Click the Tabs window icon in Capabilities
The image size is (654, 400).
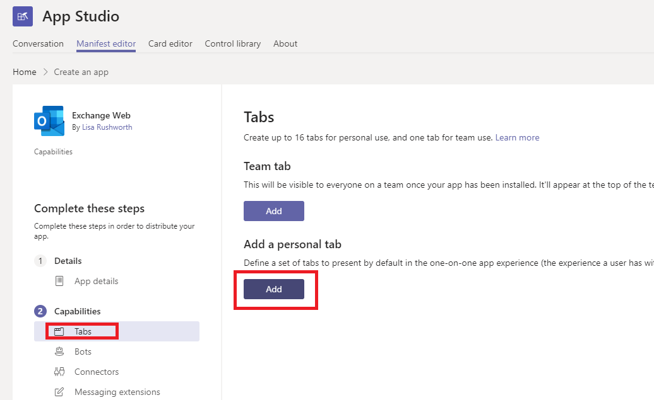coord(59,331)
